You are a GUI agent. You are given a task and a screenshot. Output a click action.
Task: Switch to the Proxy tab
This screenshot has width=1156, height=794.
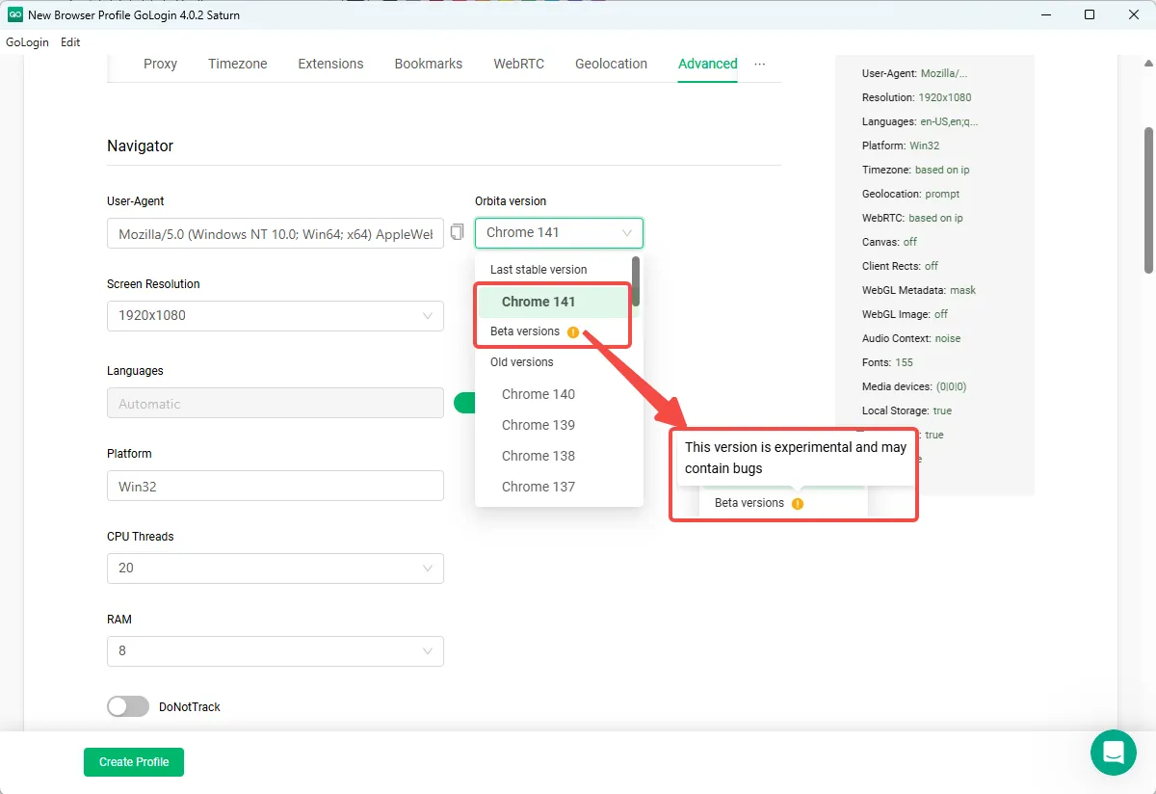click(160, 64)
